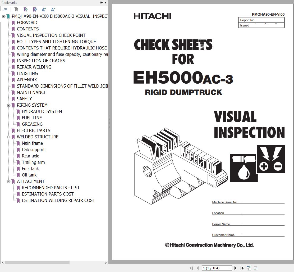Viewport: 294px width, 272px height.
Task: Open the Wiring diameter and fuse capacity bookmark
Action: click(x=62, y=55)
